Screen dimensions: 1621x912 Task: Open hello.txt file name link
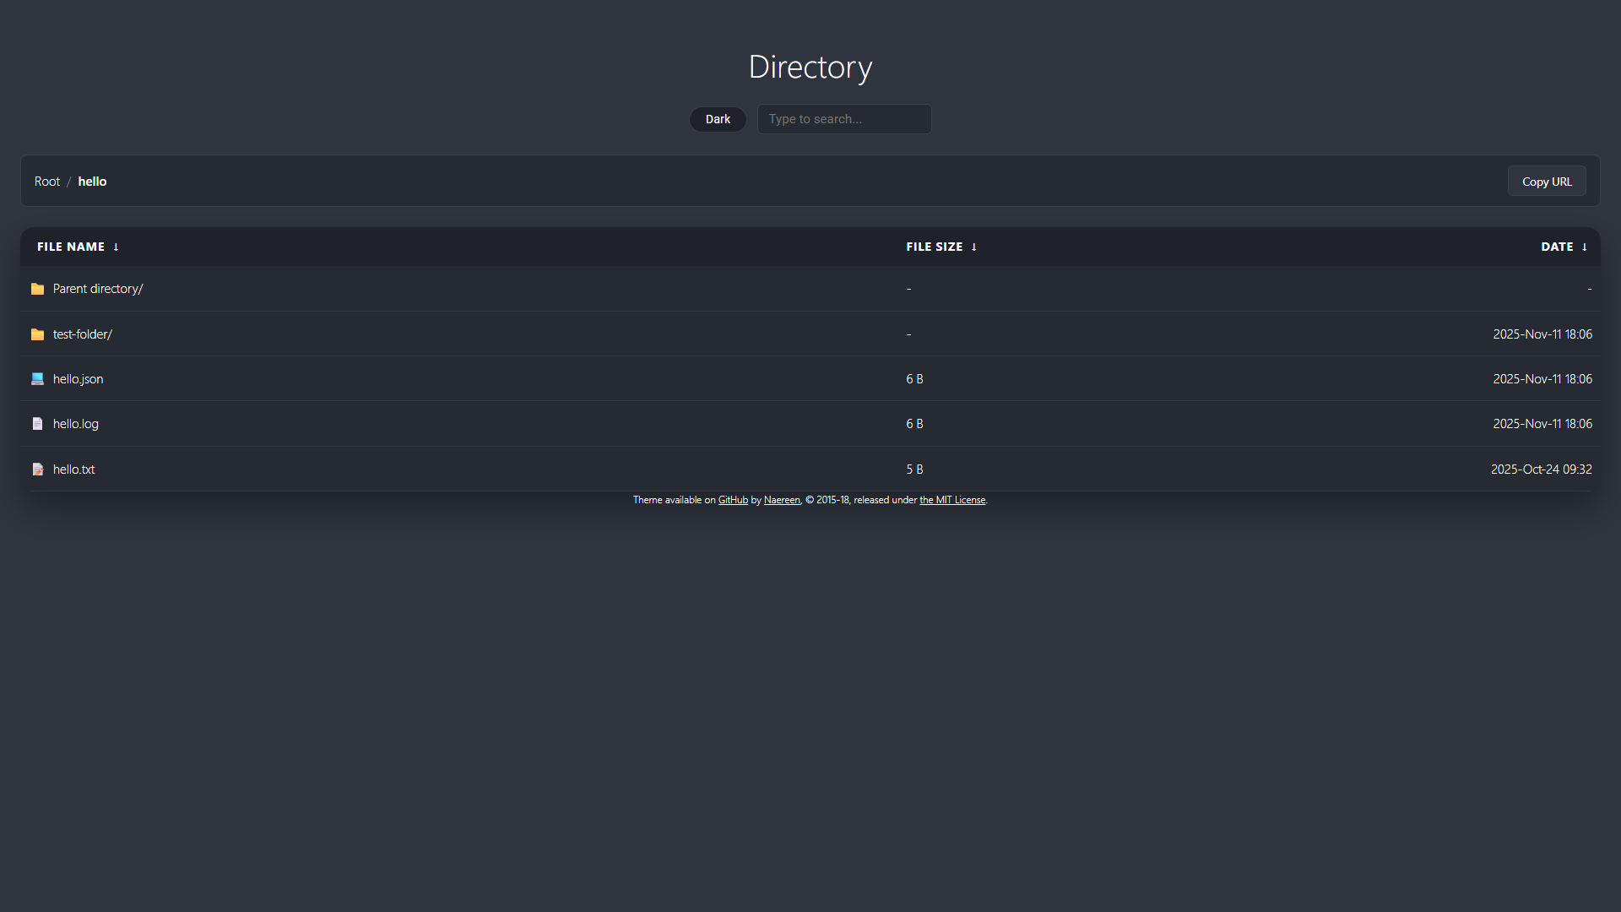[x=73, y=470]
